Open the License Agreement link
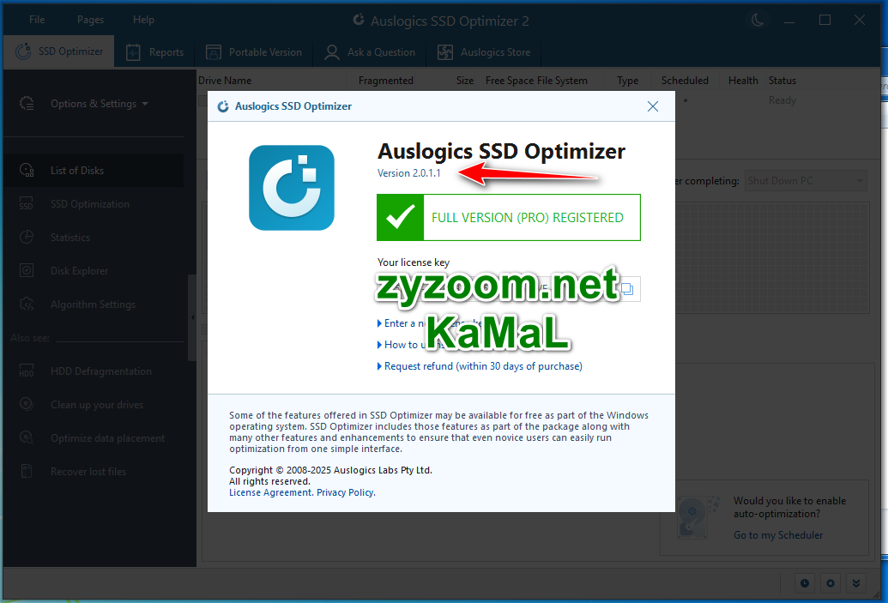888x603 pixels. click(x=271, y=492)
